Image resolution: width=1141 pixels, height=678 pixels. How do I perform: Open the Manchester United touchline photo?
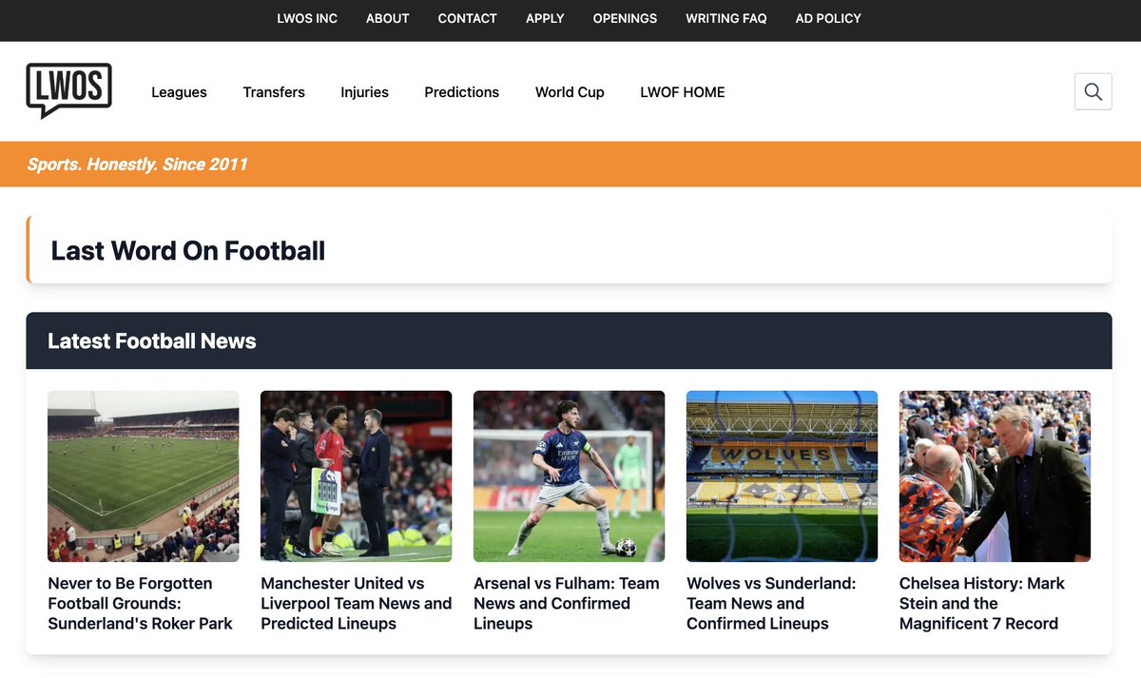pyautogui.click(x=357, y=476)
